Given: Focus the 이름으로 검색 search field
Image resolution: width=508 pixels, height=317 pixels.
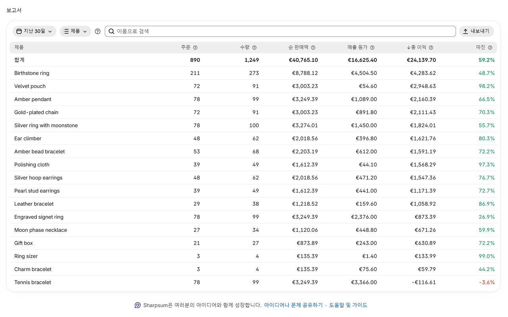Looking at the screenshot, I should coord(280,31).
